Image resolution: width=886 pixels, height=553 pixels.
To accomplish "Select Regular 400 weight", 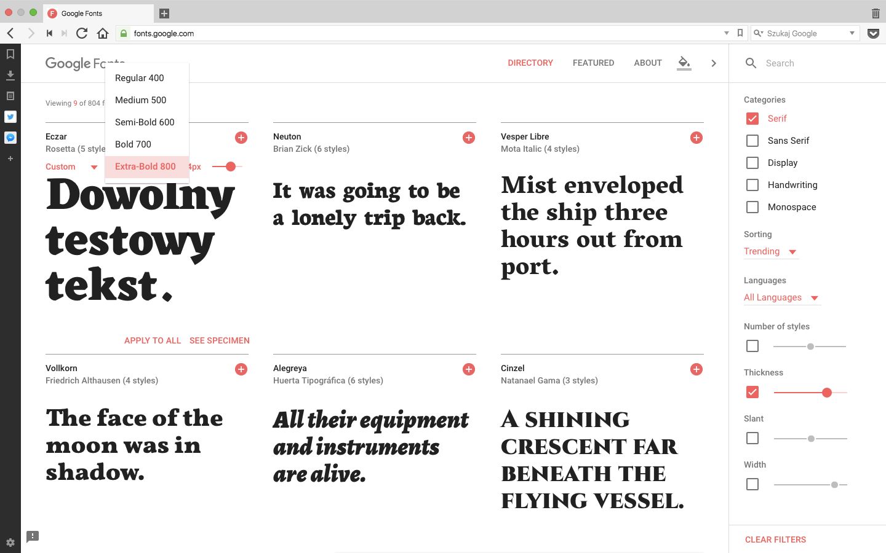I will click(x=147, y=78).
